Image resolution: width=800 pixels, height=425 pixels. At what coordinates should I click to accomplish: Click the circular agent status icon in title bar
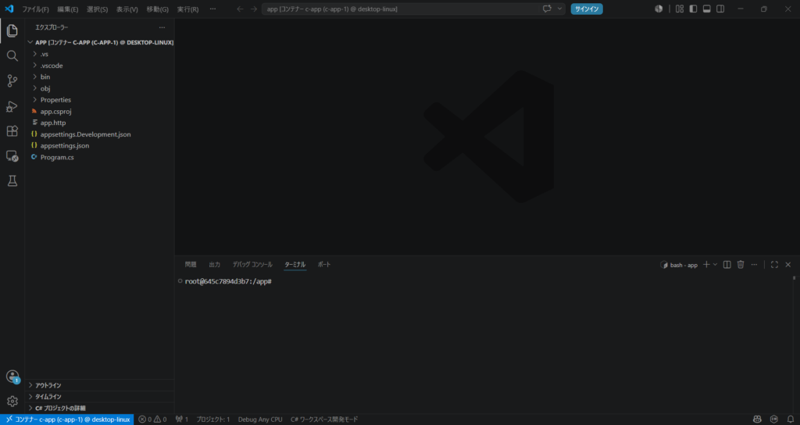tap(659, 9)
